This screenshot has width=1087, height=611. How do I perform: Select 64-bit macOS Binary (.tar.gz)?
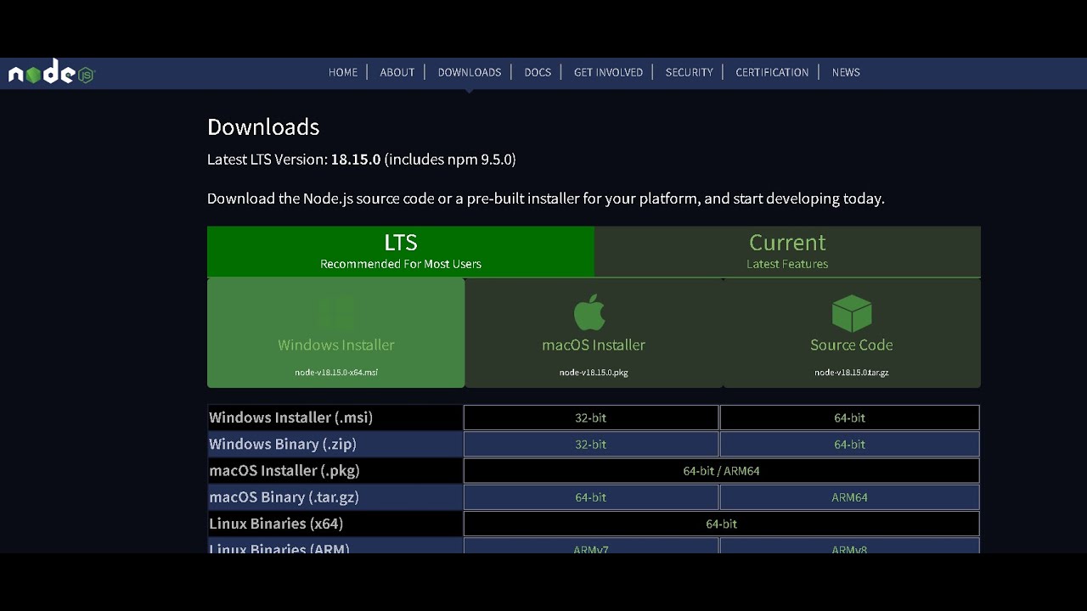pyautogui.click(x=591, y=497)
